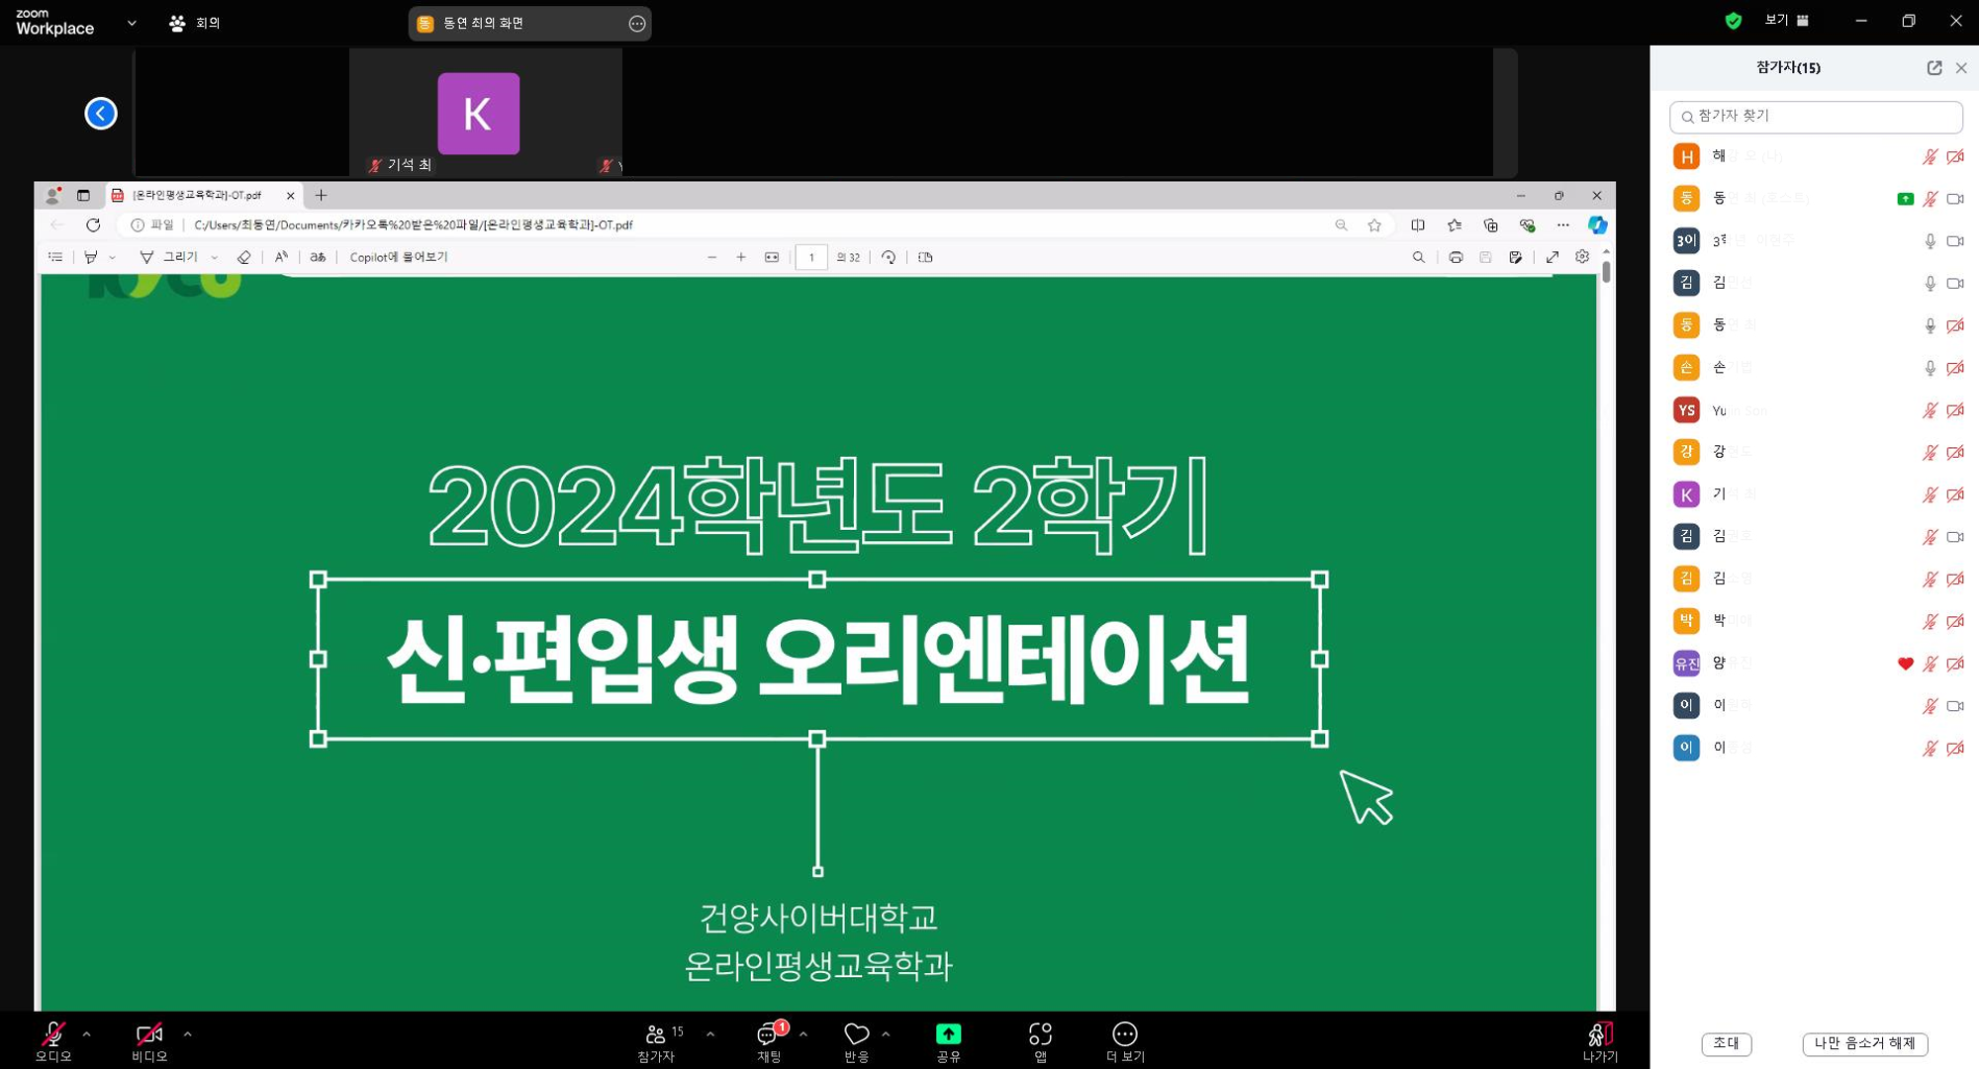This screenshot has width=1979, height=1069.
Task: Toggle muted mic on the YS participant row
Action: (x=1930, y=410)
